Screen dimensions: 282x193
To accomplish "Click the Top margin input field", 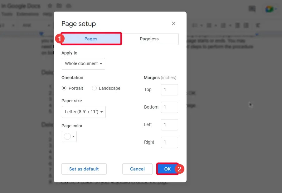I will click(169, 90).
